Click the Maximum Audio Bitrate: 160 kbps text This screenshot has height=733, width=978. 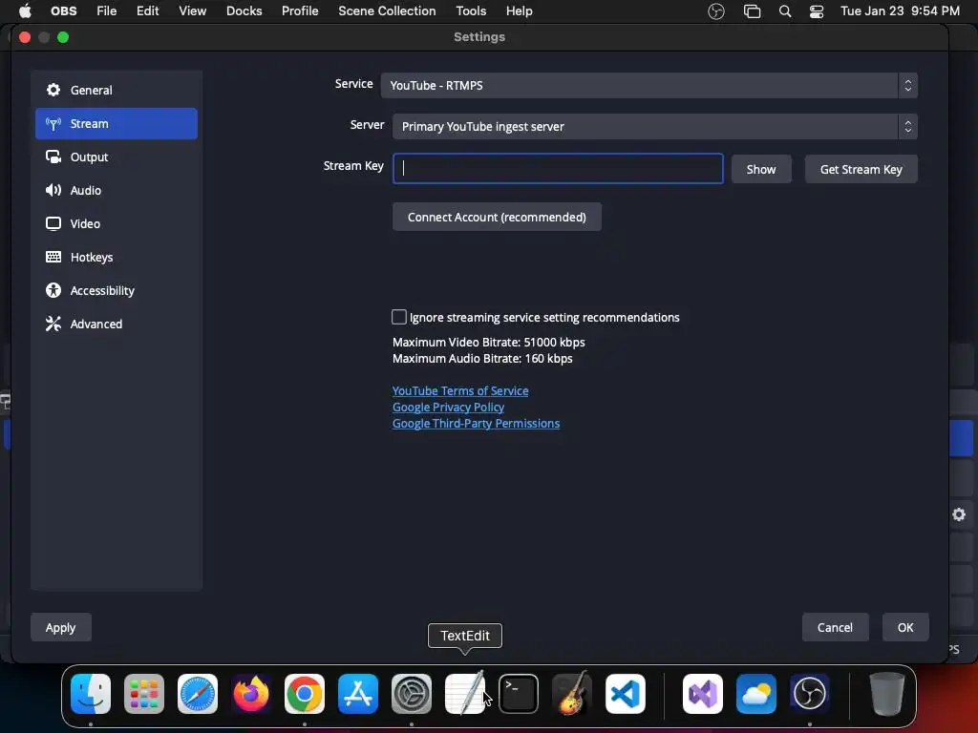click(x=482, y=359)
